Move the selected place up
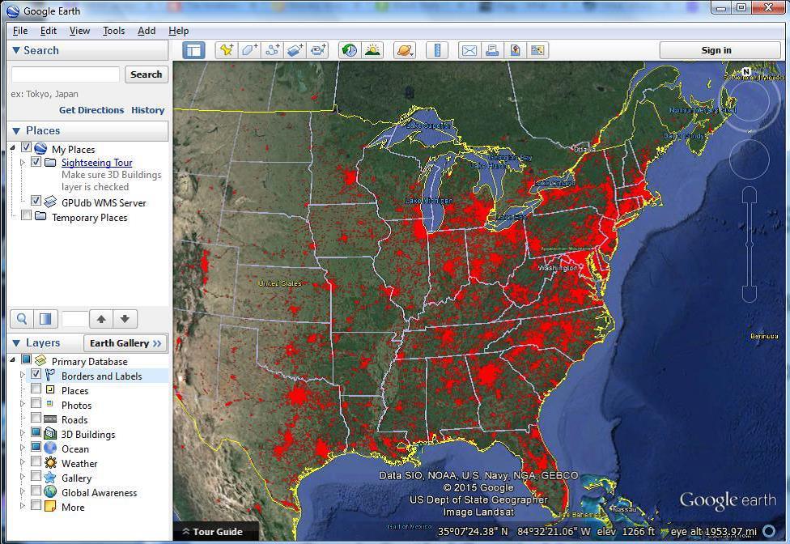790x544 pixels. [101, 319]
